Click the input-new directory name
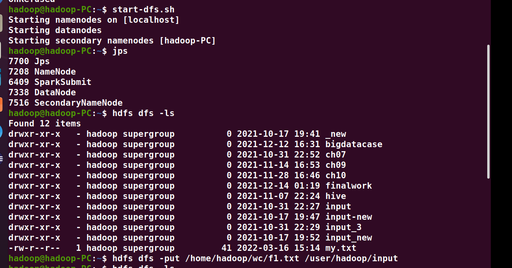 [x=349, y=217]
